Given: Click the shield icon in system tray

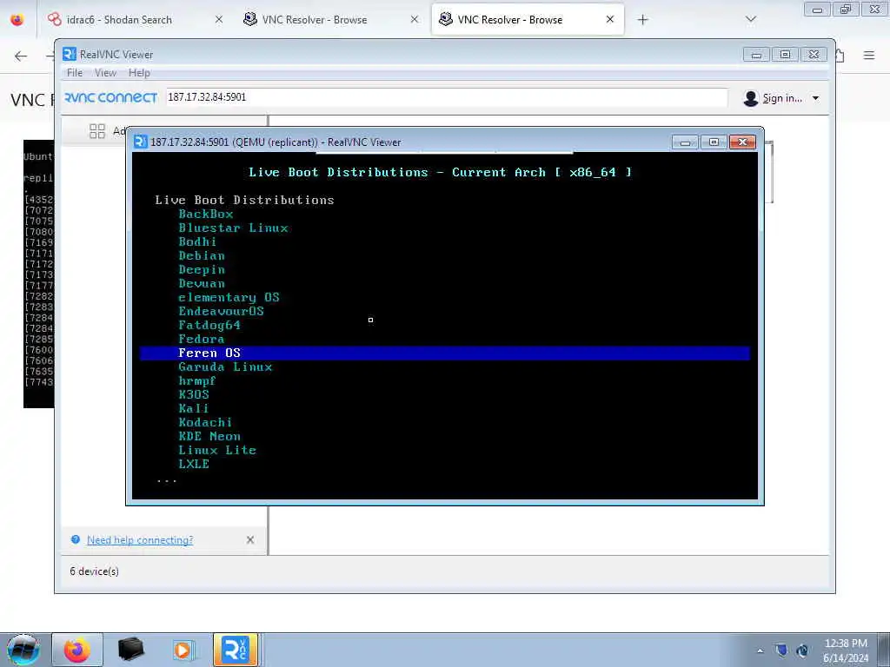Looking at the screenshot, I should coord(781,650).
